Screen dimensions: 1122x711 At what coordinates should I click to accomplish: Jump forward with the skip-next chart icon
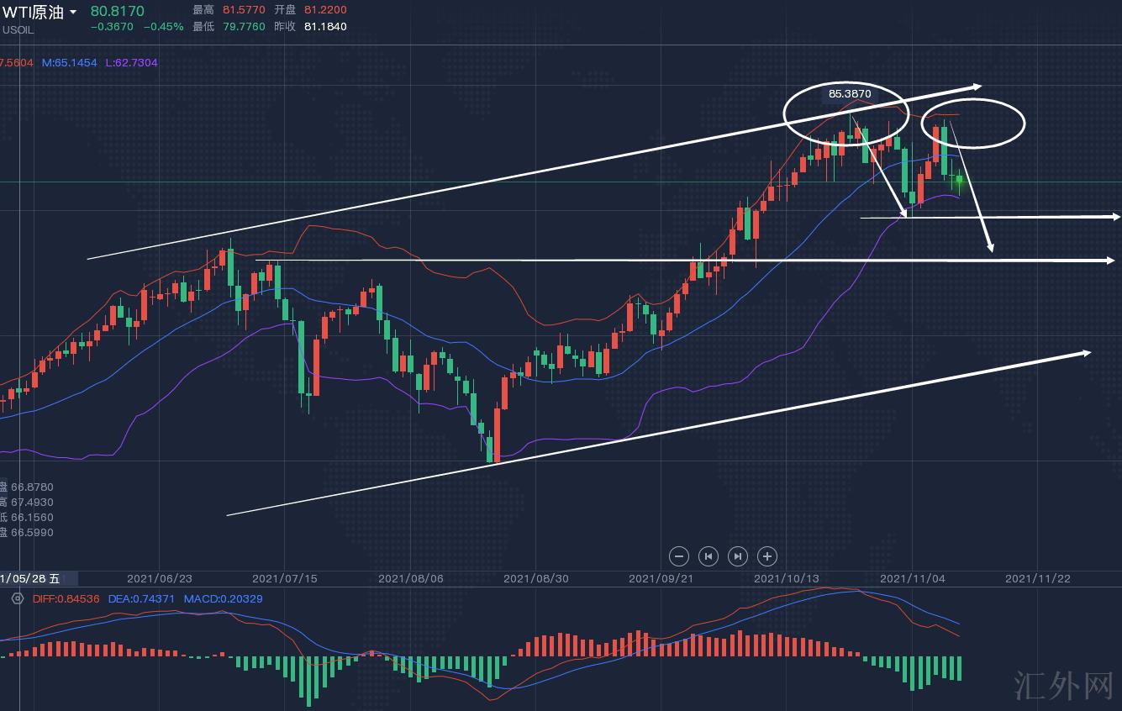tap(737, 556)
